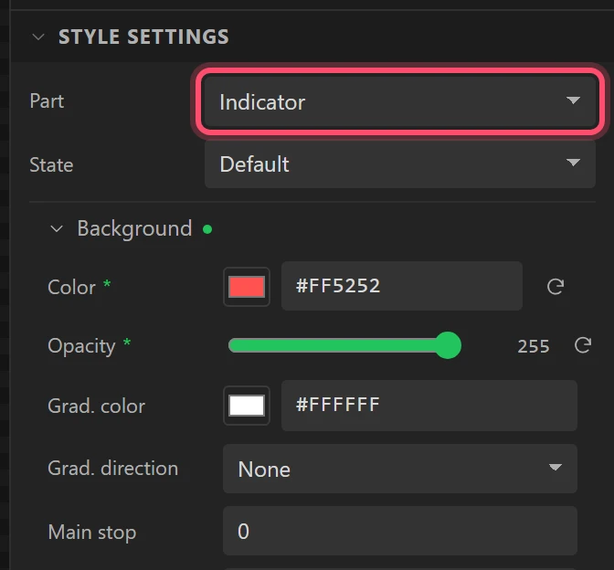
Task: Open the Part dropdown showing Indicator
Action: [400, 101]
